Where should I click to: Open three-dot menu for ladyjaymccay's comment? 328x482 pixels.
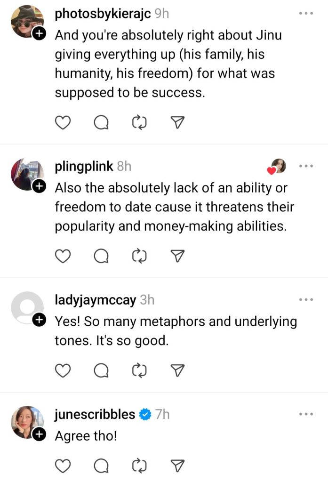(x=306, y=300)
